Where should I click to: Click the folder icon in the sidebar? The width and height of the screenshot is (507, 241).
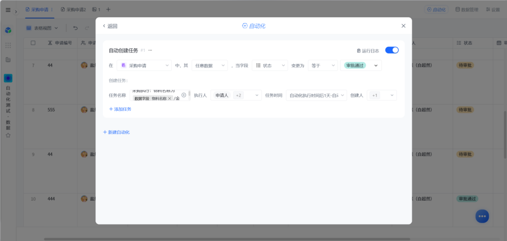click(x=8, y=60)
